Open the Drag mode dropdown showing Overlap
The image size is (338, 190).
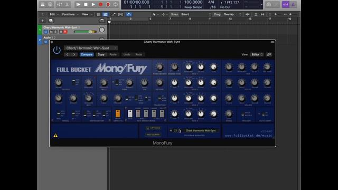[232, 14]
